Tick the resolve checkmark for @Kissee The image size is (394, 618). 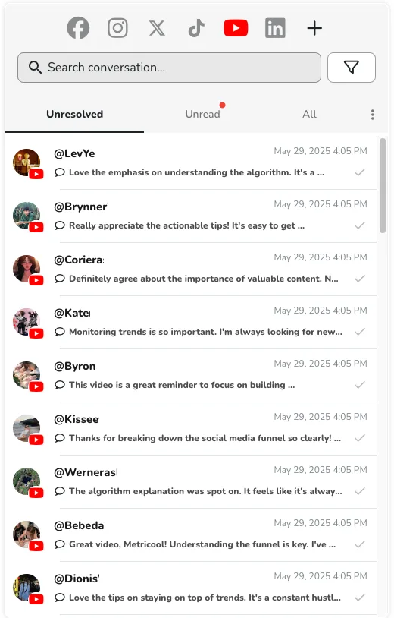(359, 438)
